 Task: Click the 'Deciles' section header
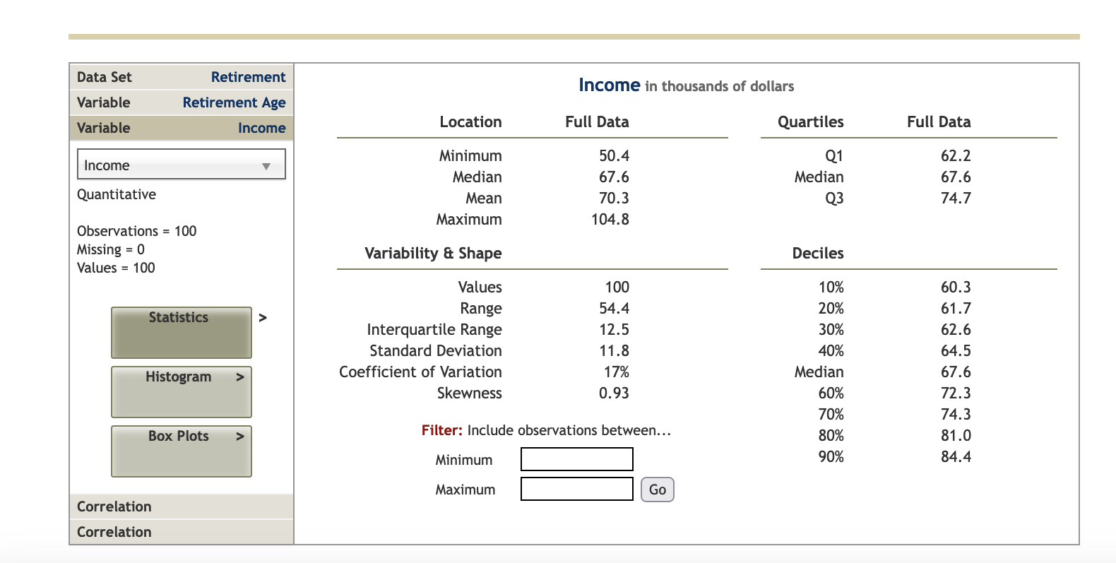(x=818, y=253)
